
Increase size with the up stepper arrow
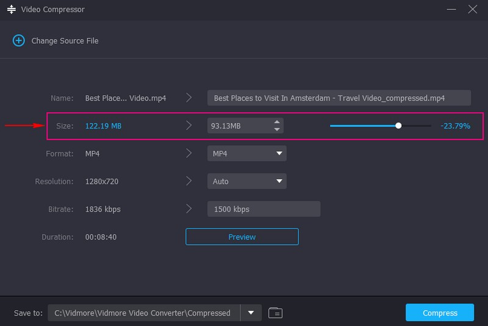tap(277, 122)
